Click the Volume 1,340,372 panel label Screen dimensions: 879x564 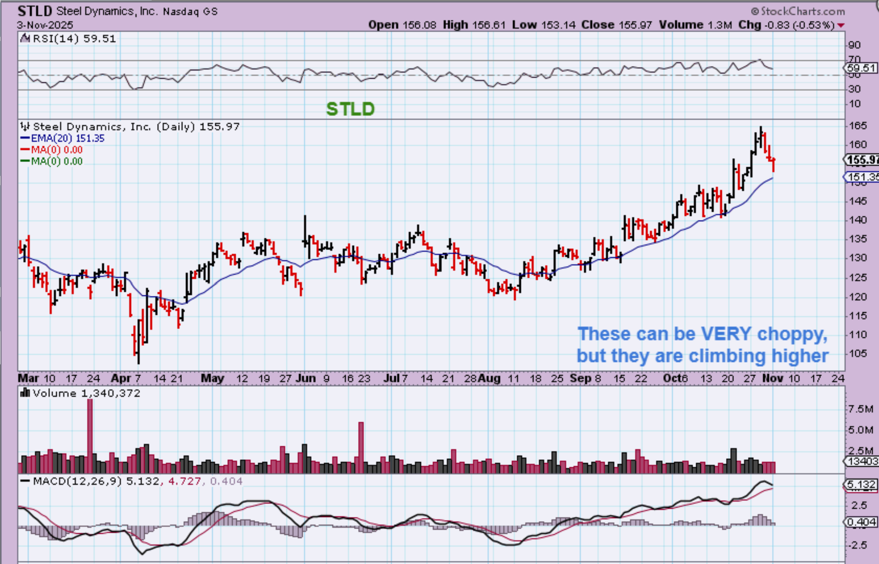pos(87,393)
